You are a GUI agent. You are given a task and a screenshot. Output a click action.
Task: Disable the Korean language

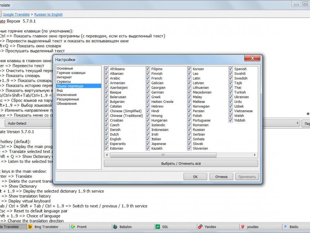[189, 69]
